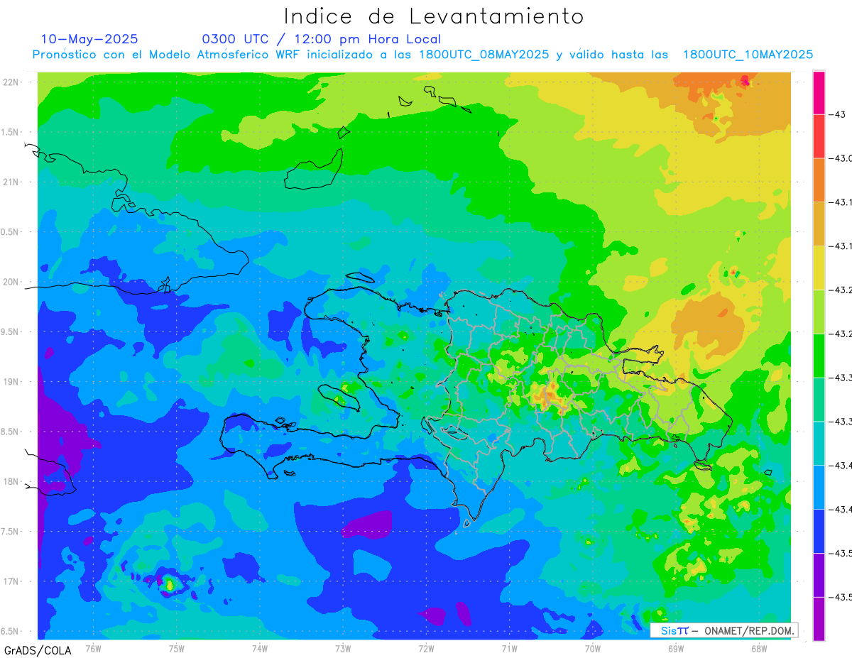Screen dimensions: 852x658
Task: Click longitude label "75W"
Action: click(177, 648)
